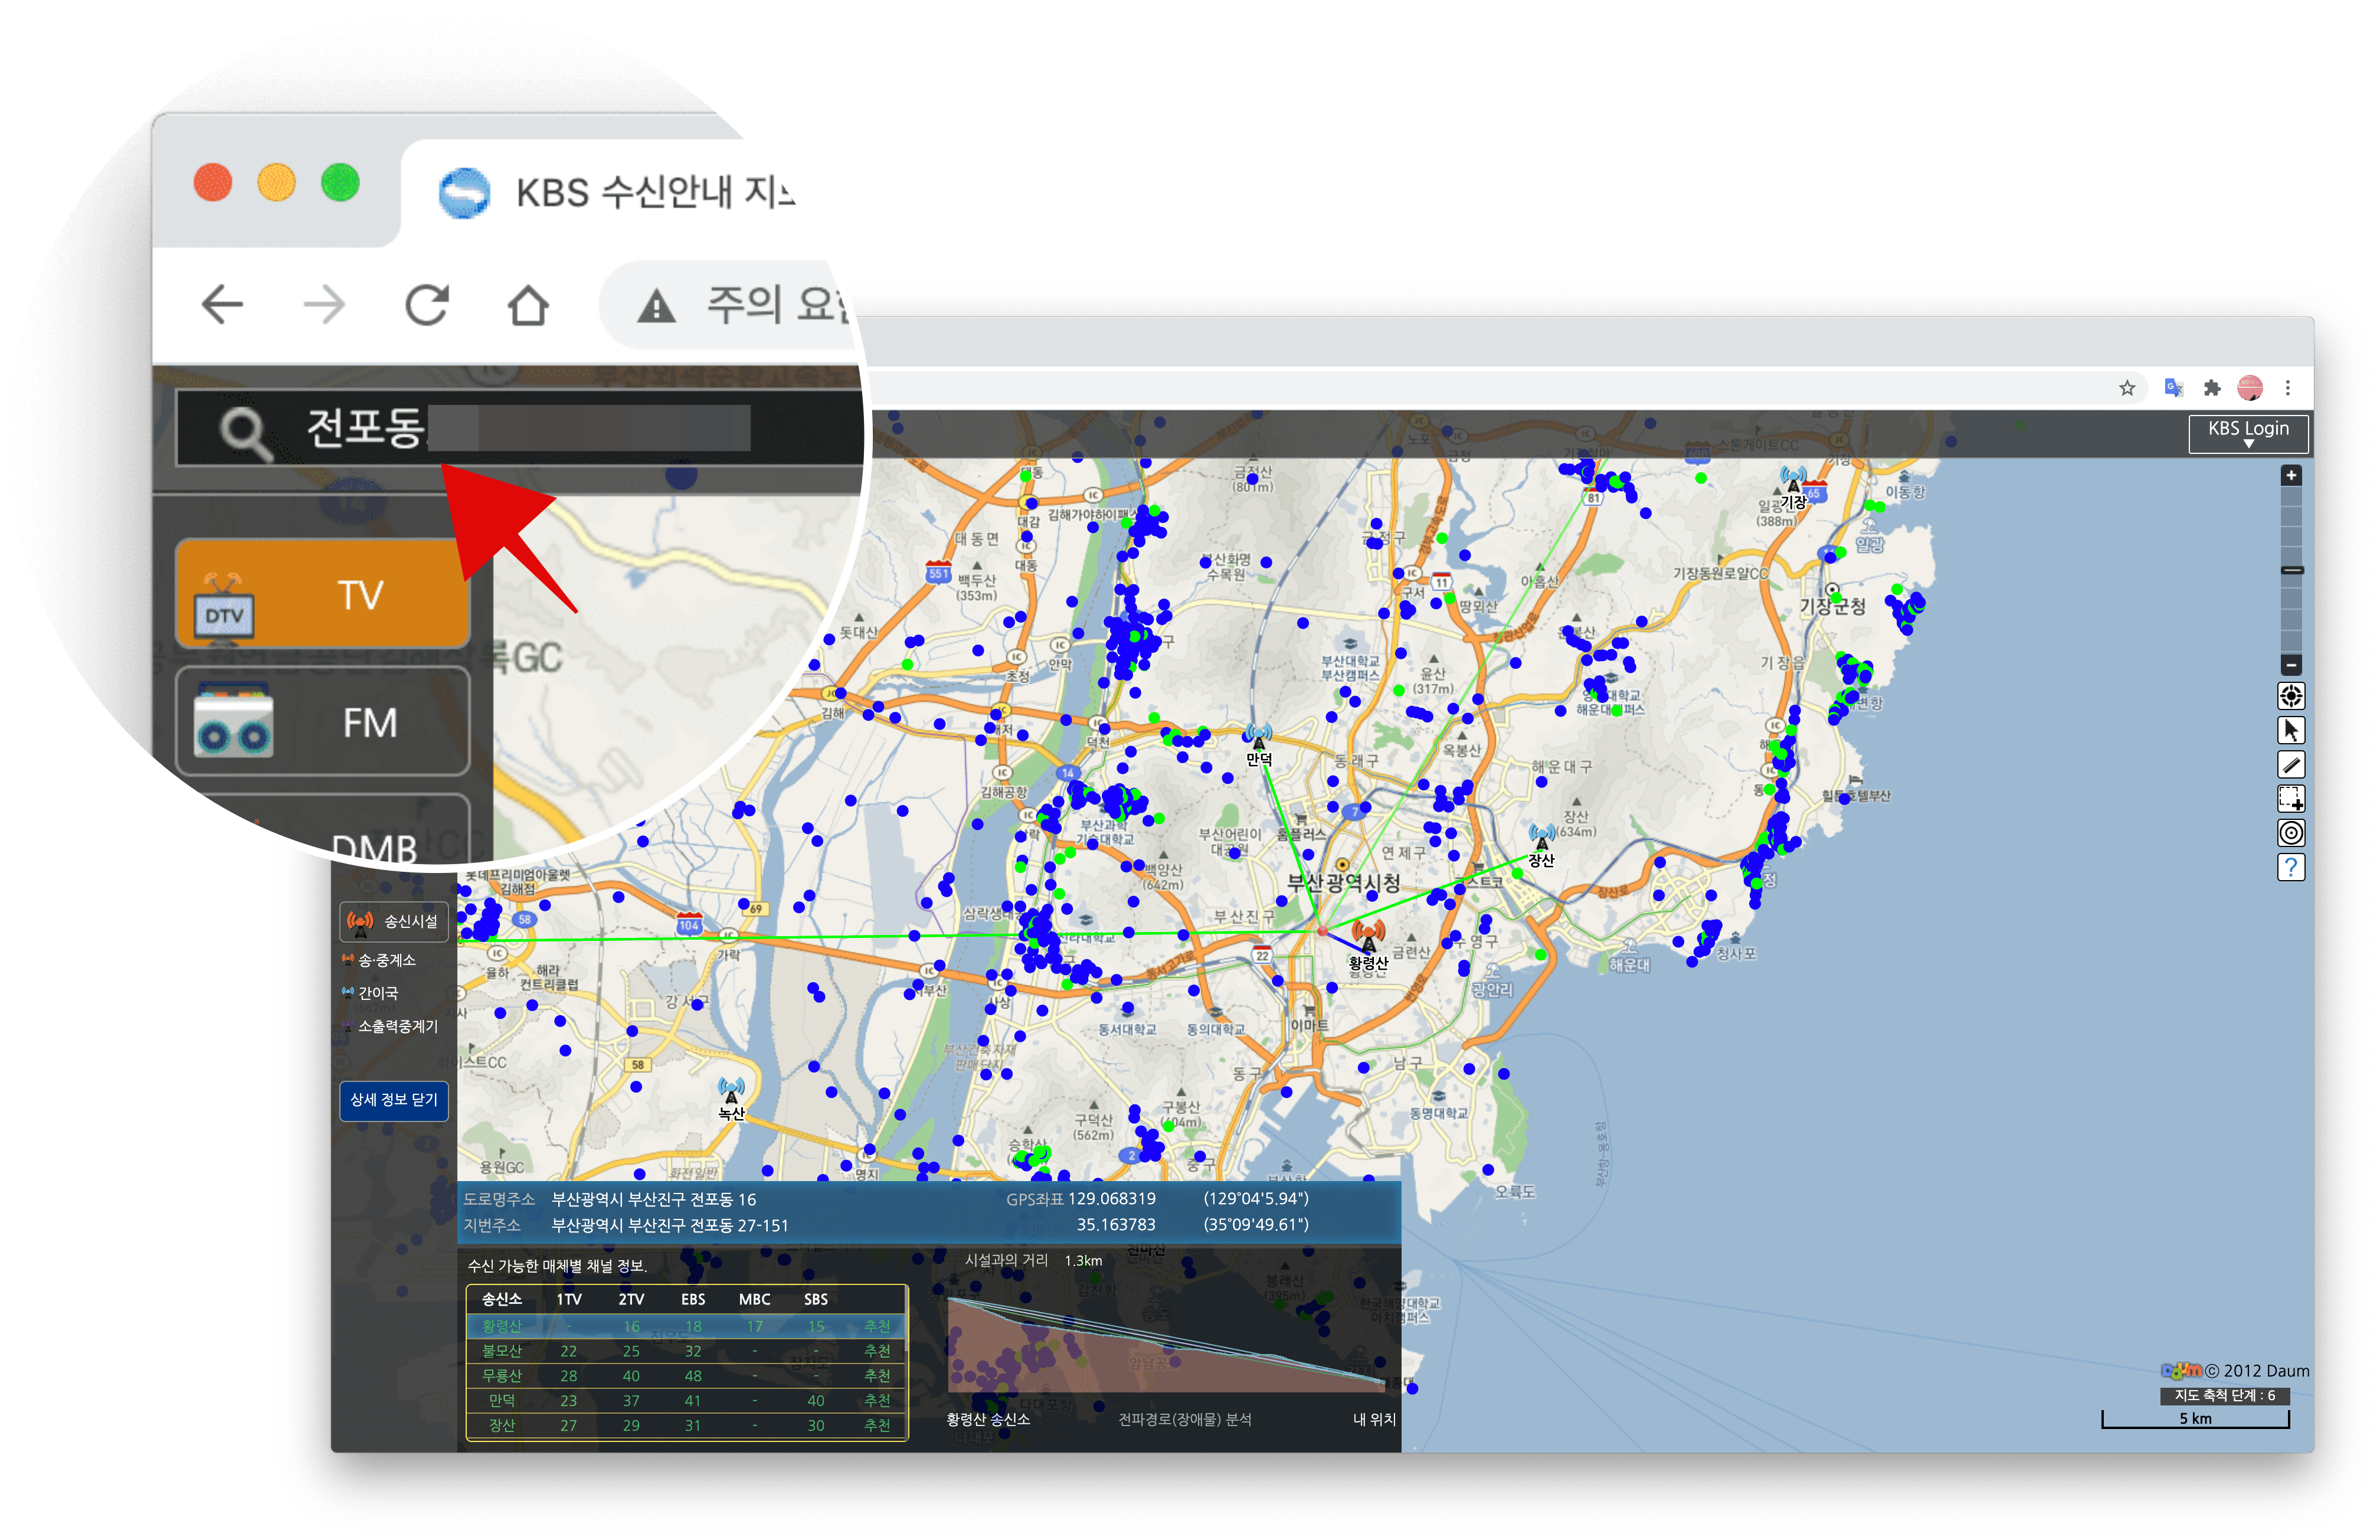
Task: Open the browser extensions puzzle icon
Action: coord(2211,388)
